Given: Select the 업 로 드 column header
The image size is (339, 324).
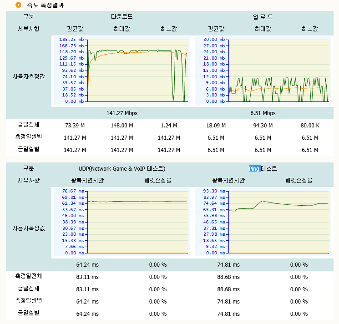Looking at the screenshot, I should point(263,17).
